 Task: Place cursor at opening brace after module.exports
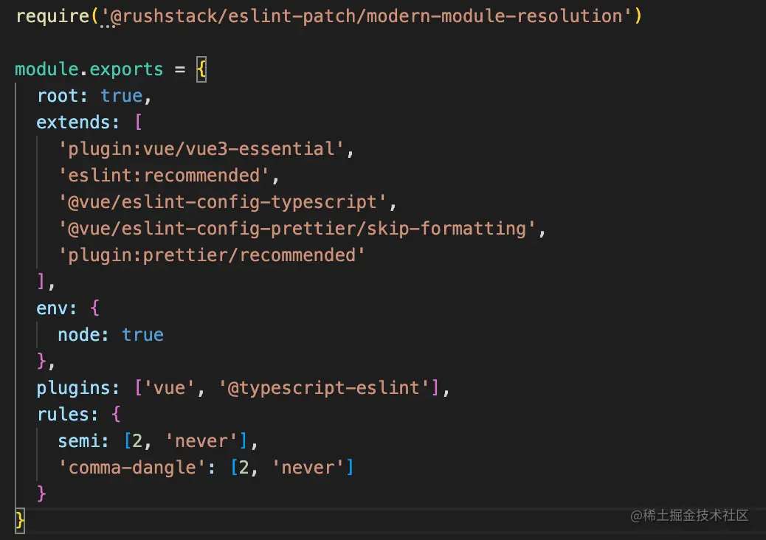[x=201, y=69]
